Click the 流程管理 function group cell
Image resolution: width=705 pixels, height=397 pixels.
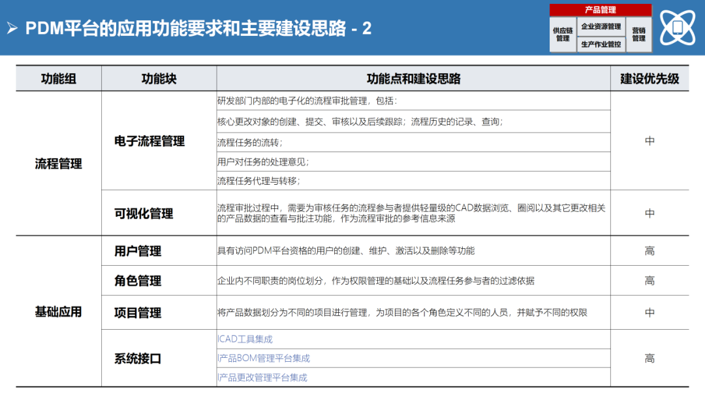pos(59,163)
